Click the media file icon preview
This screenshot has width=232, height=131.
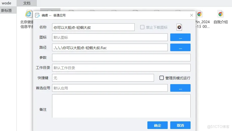[179, 27]
